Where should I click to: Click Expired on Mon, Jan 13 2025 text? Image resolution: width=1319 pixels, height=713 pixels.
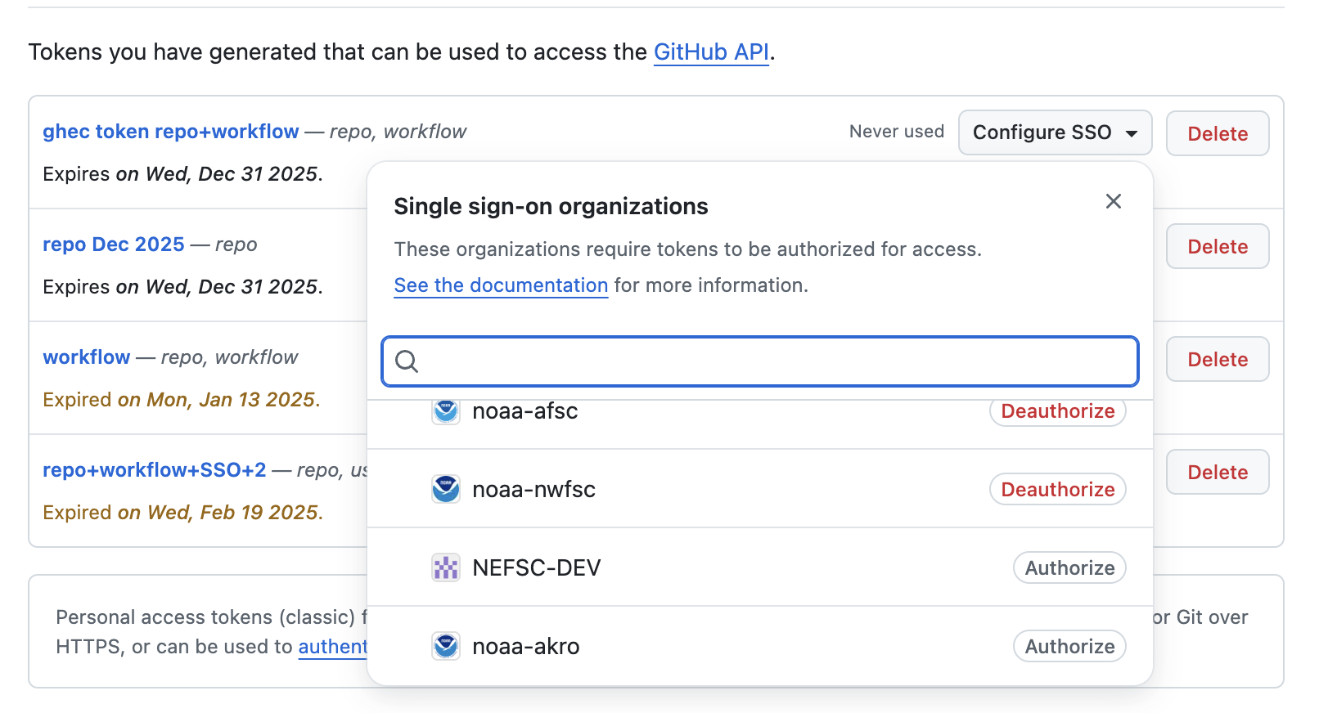pyautogui.click(x=182, y=400)
